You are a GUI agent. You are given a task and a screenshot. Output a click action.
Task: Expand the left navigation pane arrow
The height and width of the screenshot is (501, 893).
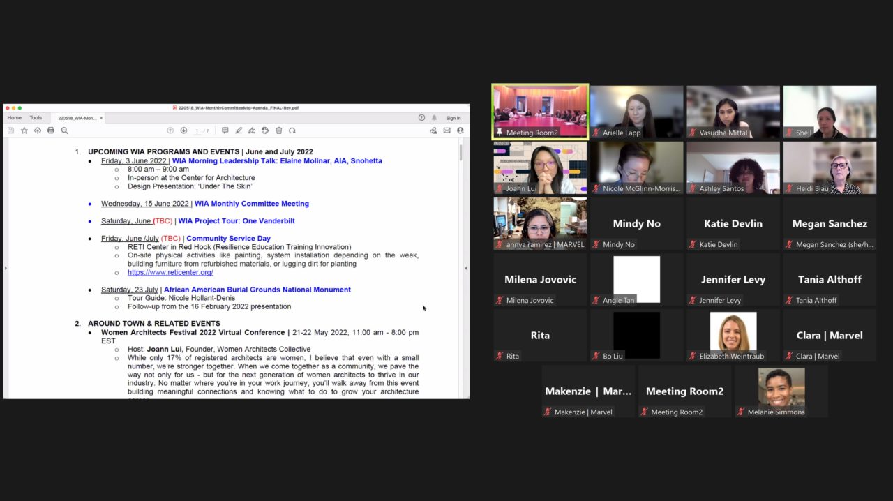pyautogui.click(x=6, y=268)
